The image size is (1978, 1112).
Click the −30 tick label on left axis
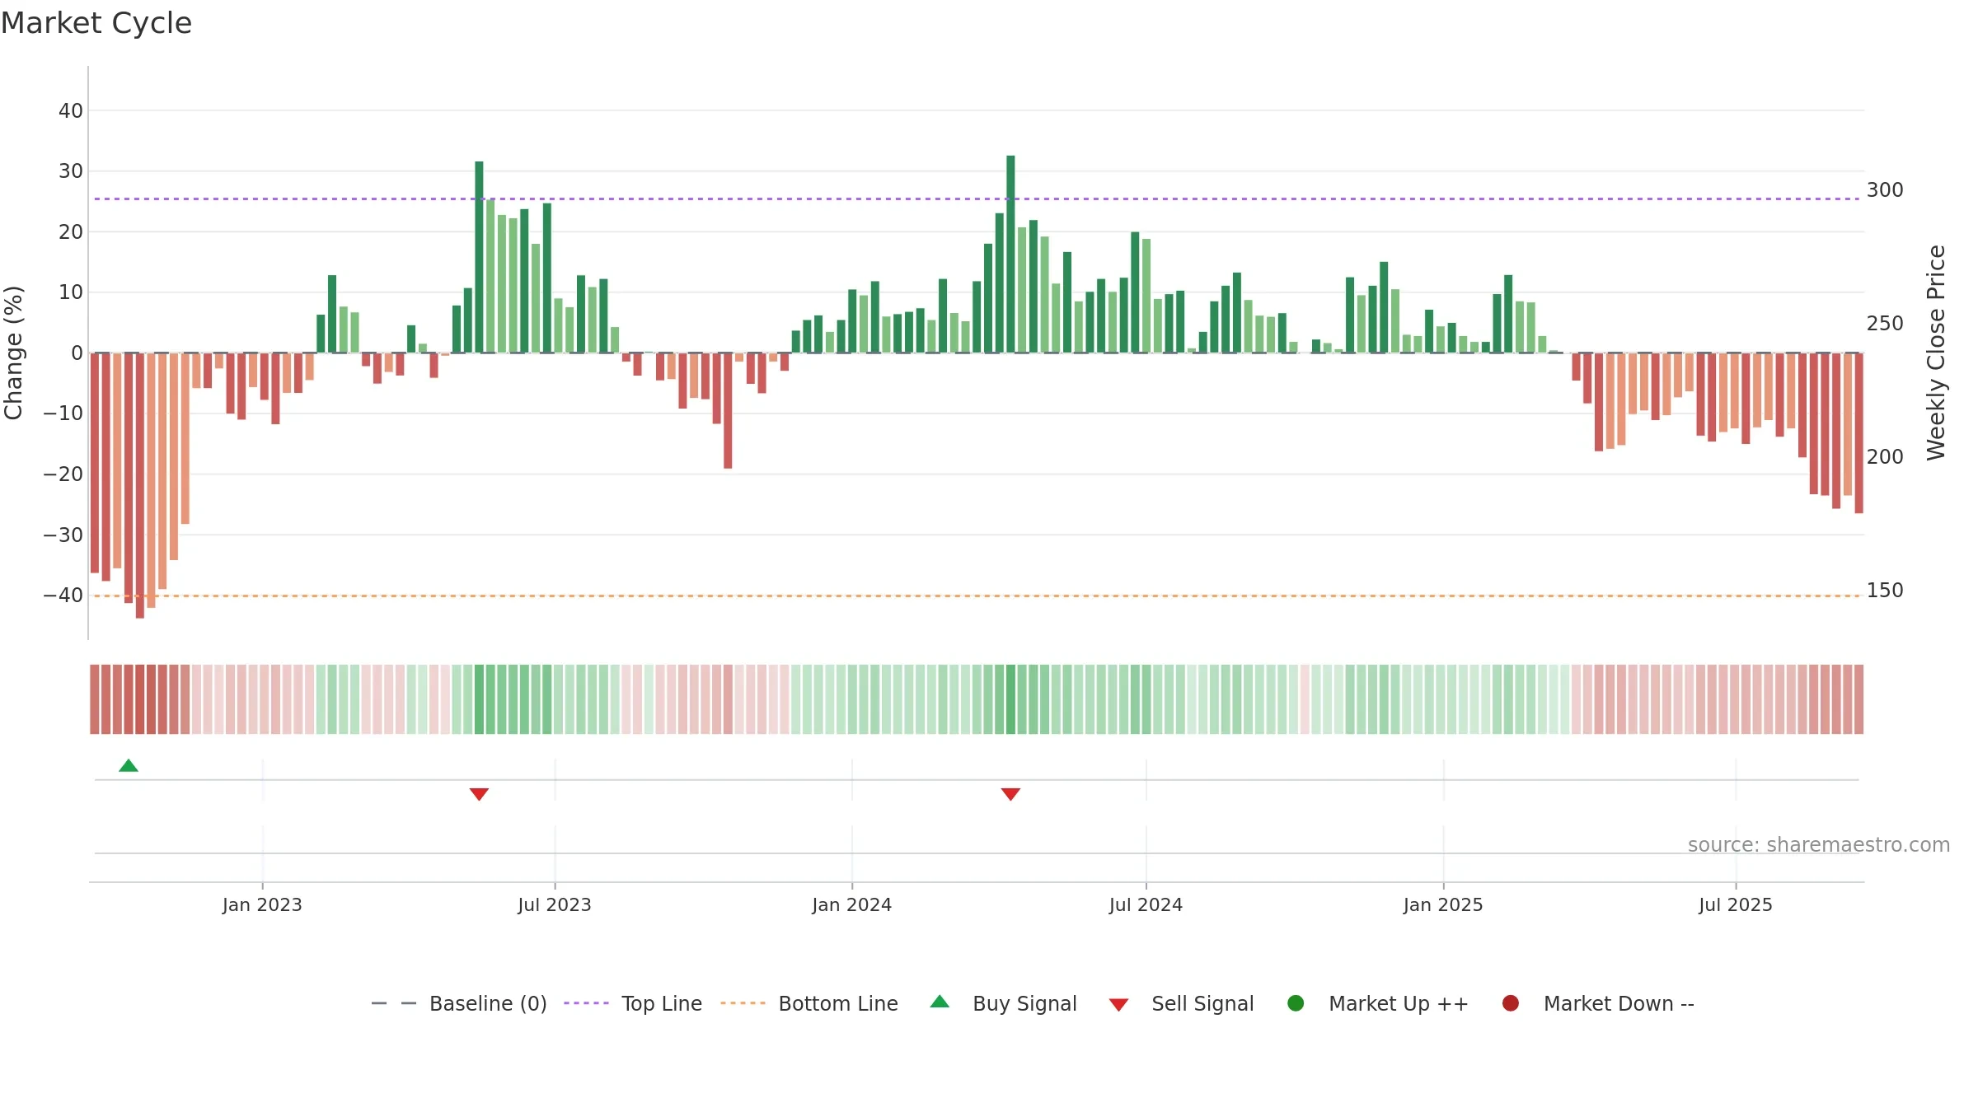tap(63, 535)
